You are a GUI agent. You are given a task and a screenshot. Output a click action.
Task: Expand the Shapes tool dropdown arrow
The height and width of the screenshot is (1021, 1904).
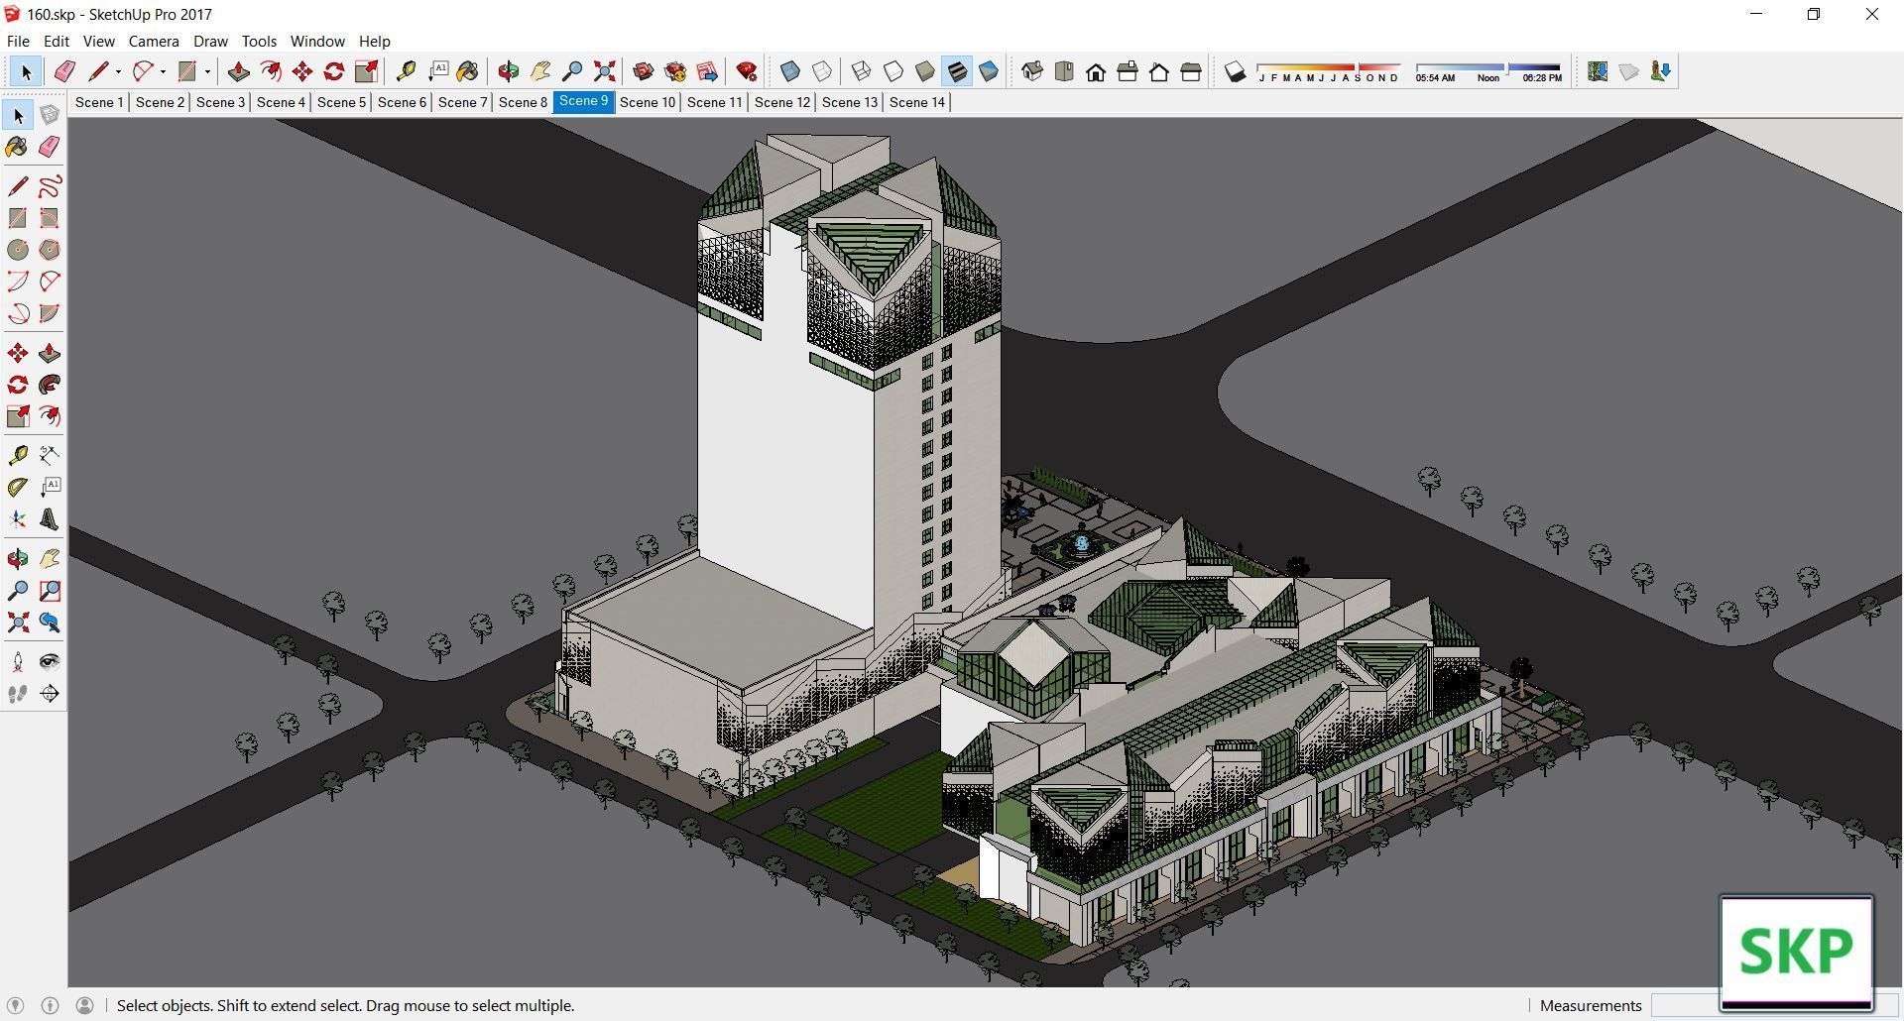pyautogui.click(x=207, y=71)
